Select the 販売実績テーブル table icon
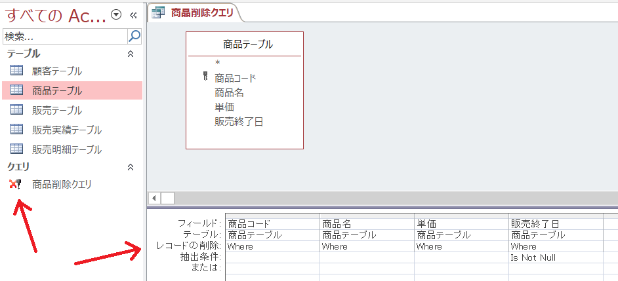This screenshot has width=618, height=281. (x=16, y=129)
